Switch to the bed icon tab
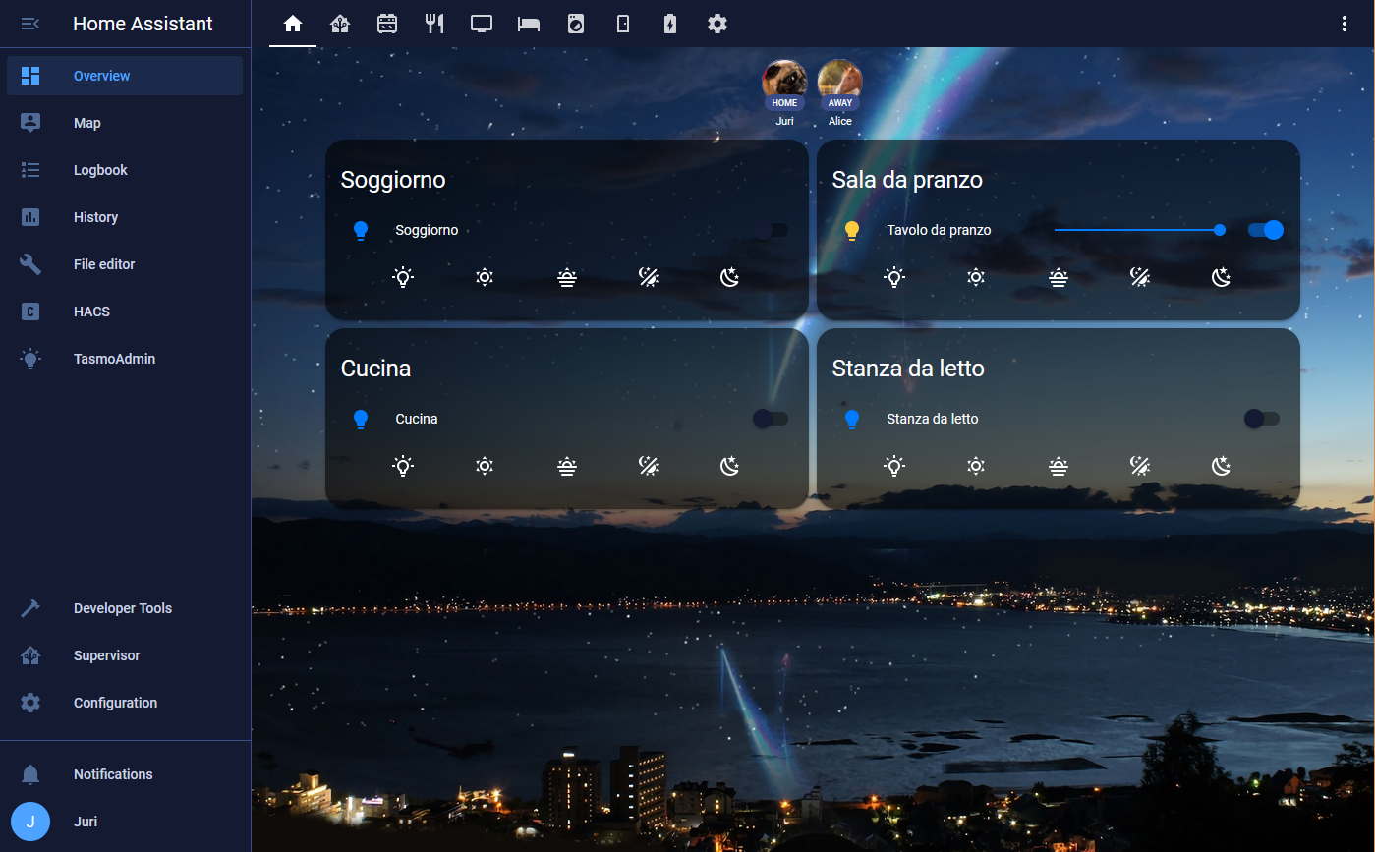The width and height of the screenshot is (1375, 852). pyautogui.click(x=529, y=24)
